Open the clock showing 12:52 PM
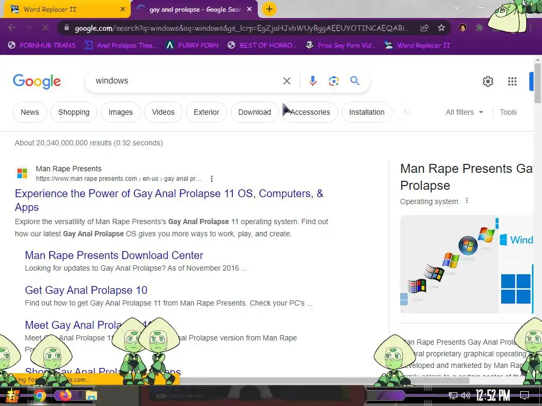This screenshot has width=542, height=406. (x=493, y=395)
